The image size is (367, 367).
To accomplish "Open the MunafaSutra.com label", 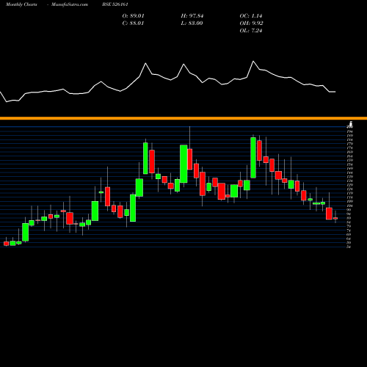I will (x=70, y=4).
